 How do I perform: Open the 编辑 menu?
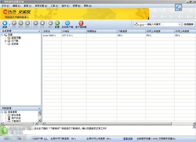[16, 6]
